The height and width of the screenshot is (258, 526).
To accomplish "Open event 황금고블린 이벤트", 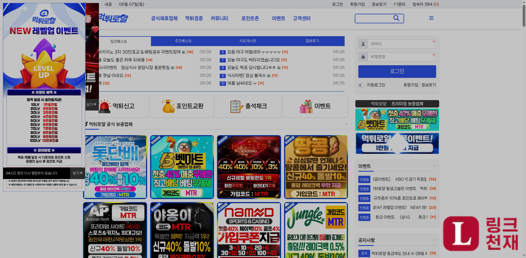I will [x=400, y=188].
